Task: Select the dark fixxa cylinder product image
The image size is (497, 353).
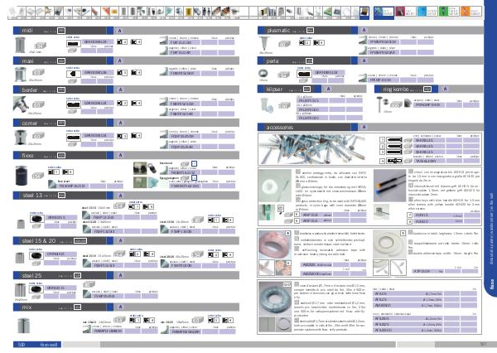Action: pyautogui.click(x=22, y=175)
